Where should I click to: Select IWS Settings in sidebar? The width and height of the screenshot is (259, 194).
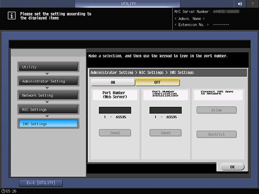click(x=48, y=123)
